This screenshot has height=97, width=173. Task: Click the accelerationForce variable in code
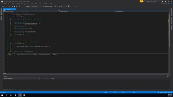click(31, 24)
